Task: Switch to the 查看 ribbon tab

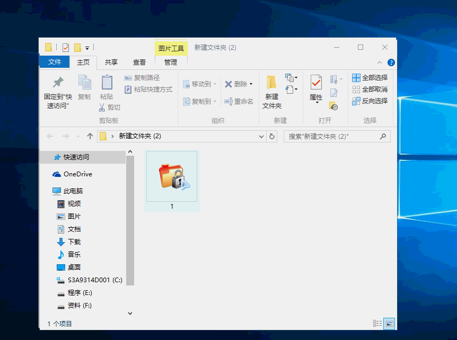Action: [x=139, y=62]
